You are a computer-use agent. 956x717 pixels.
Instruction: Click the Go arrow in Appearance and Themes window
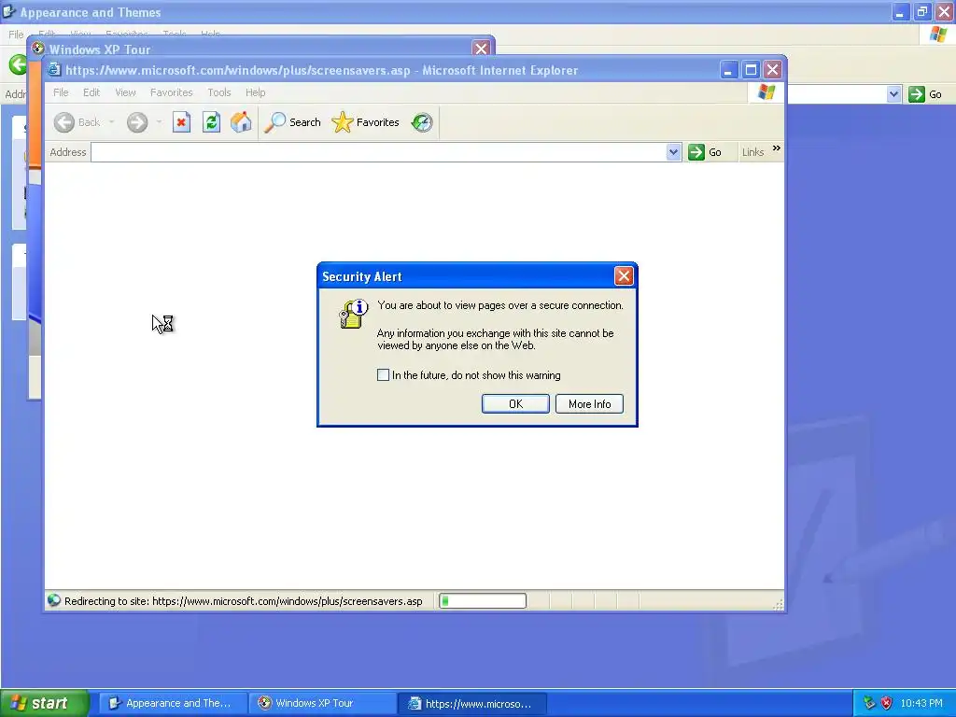(917, 94)
